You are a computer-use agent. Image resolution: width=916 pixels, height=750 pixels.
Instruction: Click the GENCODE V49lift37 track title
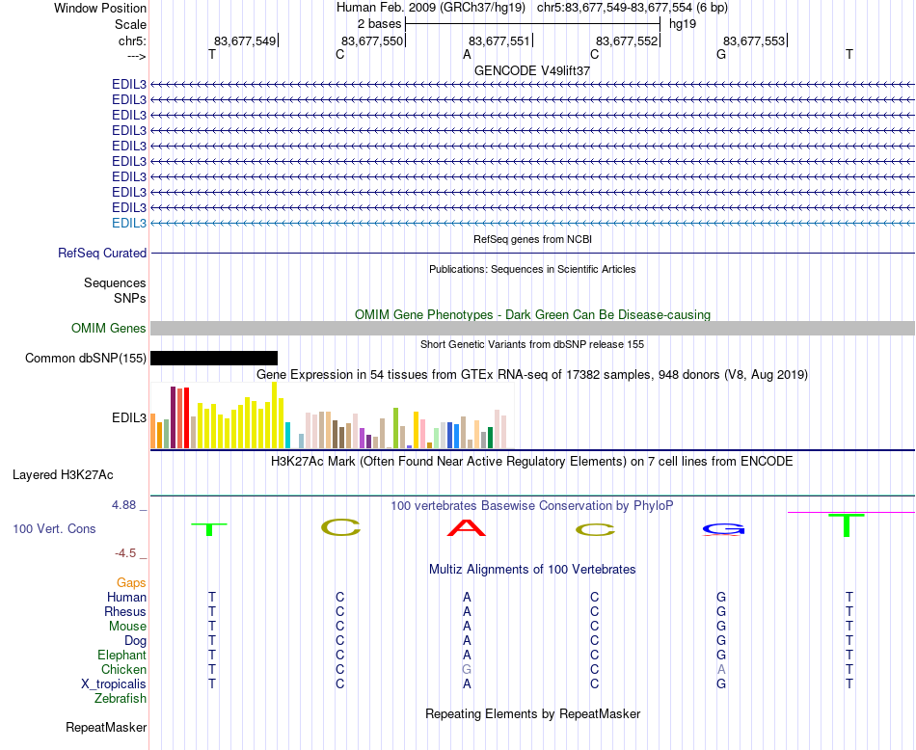click(532, 70)
